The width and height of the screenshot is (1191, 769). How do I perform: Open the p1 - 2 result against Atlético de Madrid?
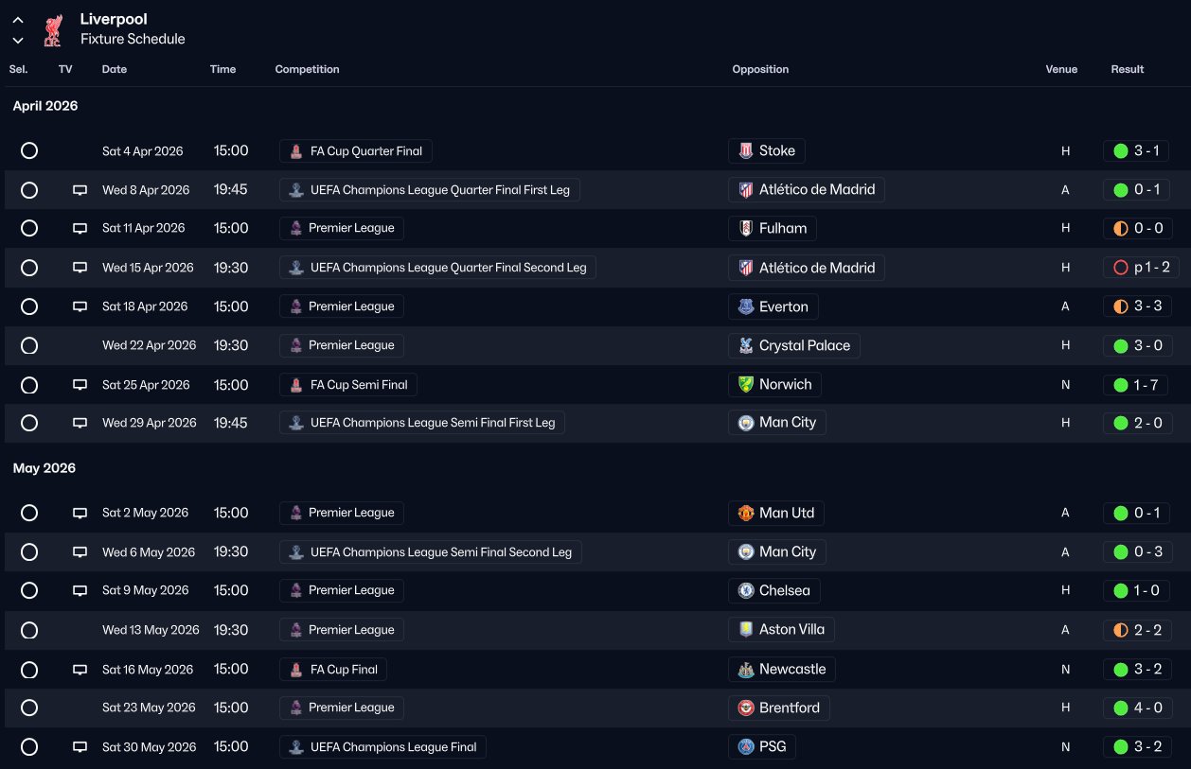(1143, 268)
